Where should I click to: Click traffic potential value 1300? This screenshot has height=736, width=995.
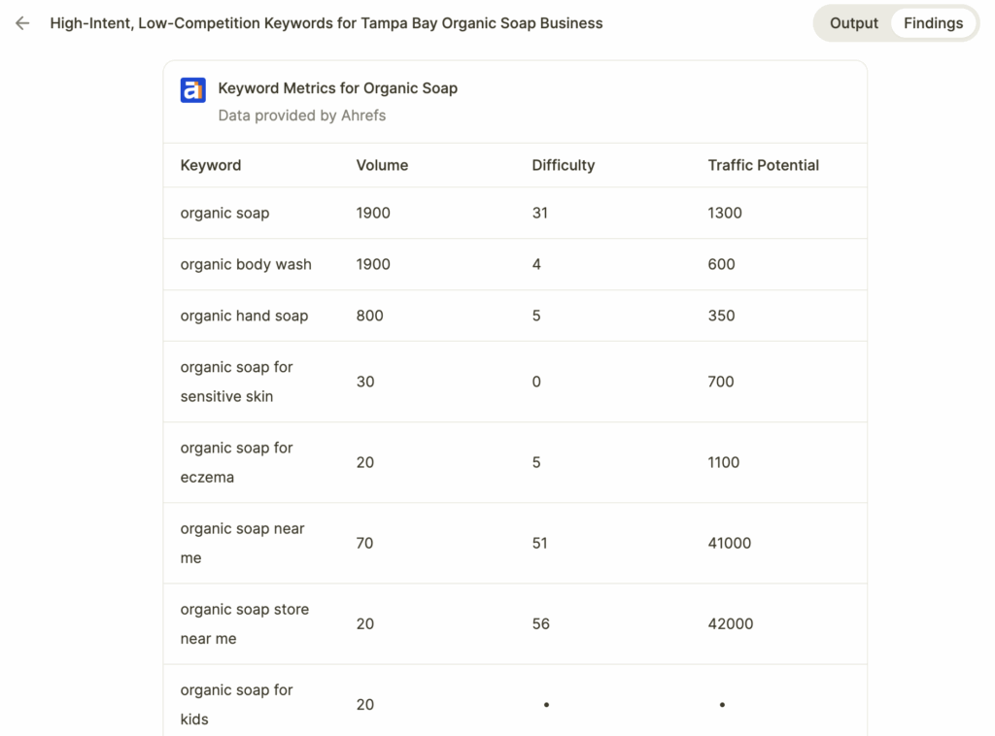coord(725,213)
